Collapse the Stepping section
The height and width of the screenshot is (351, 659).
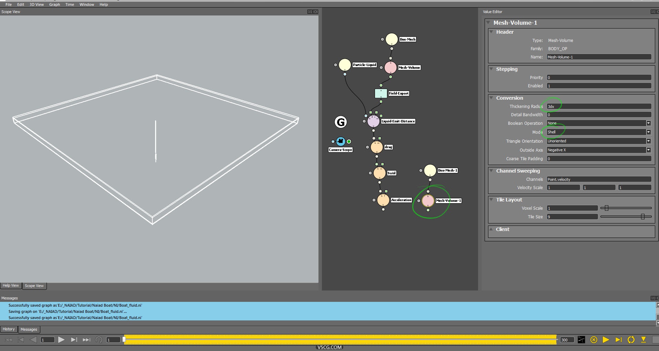click(491, 69)
